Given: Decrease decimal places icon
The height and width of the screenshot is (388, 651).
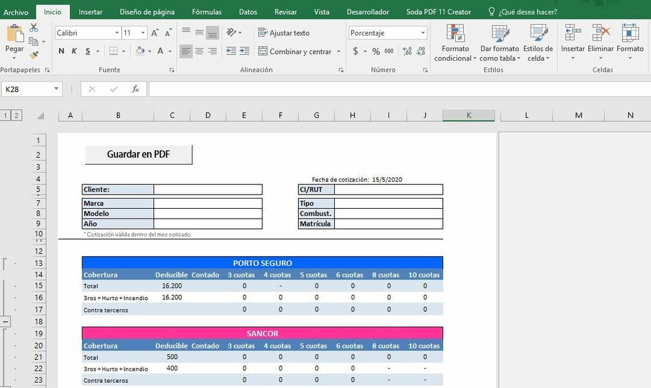Looking at the screenshot, I should tap(420, 51).
